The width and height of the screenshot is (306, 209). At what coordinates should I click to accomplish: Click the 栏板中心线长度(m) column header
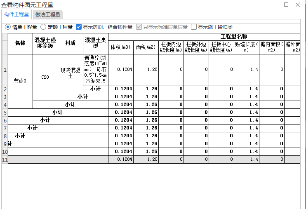pyautogui.click(x=221, y=47)
